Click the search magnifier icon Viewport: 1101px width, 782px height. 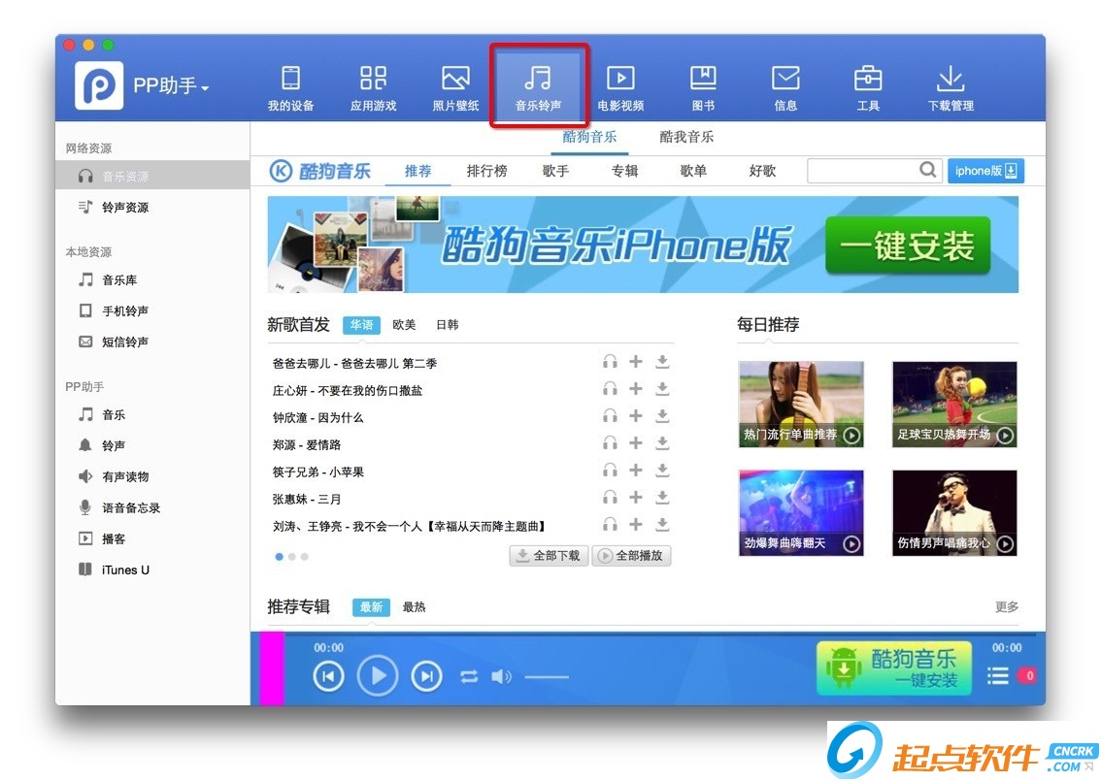[927, 170]
